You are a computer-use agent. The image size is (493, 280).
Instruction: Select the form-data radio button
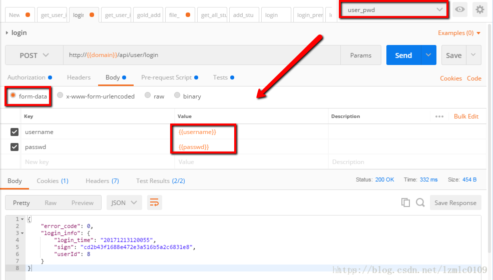click(13, 95)
